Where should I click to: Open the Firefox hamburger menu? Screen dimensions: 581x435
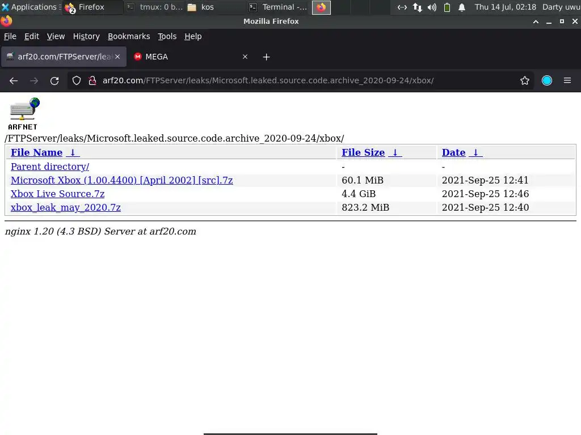(567, 80)
